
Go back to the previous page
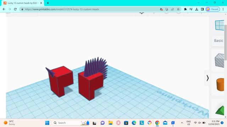tap(4, 9)
